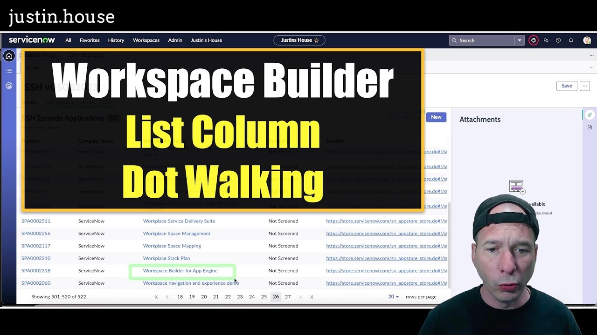Open the ServiceNow logo home link
The height and width of the screenshot is (335, 597).
coord(32,40)
